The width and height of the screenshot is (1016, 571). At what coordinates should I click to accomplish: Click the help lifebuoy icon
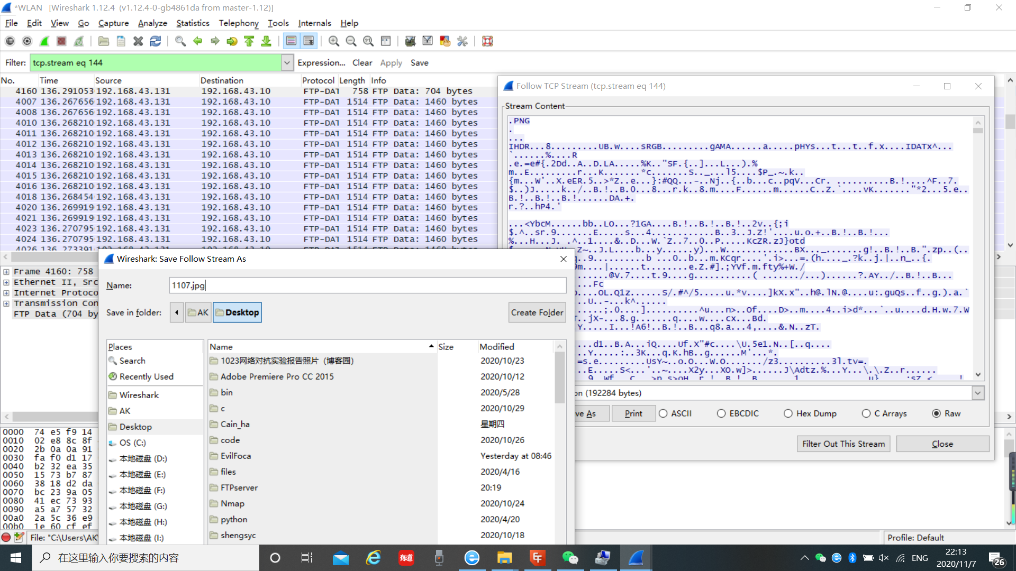point(487,41)
